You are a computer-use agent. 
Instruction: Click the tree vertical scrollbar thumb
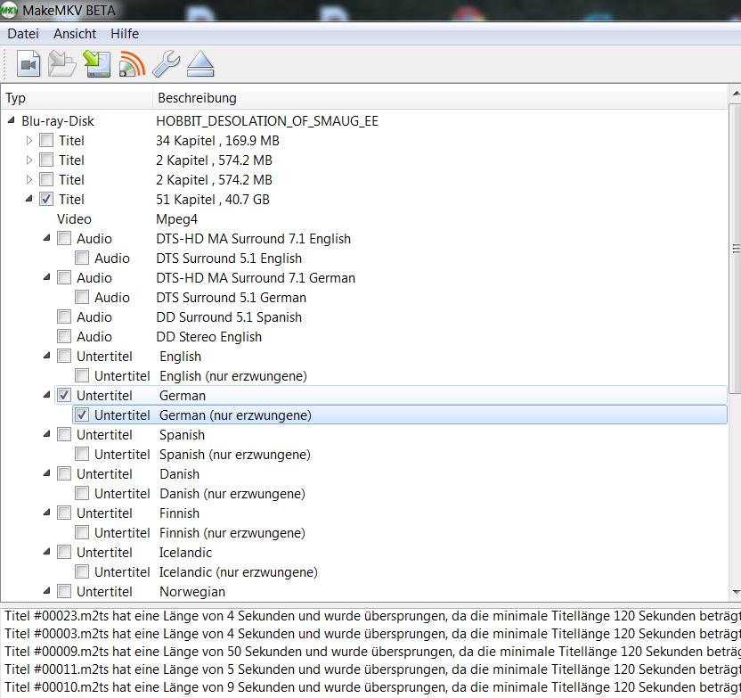pyautogui.click(x=736, y=249)
